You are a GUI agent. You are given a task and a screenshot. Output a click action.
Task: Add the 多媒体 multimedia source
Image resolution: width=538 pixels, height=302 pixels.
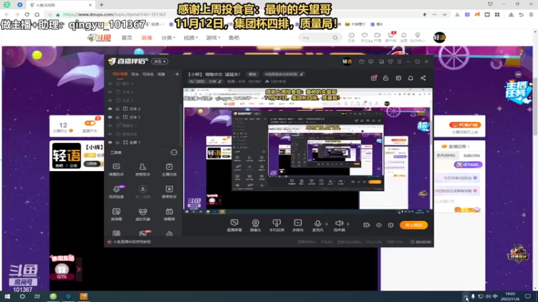(298, 225)
